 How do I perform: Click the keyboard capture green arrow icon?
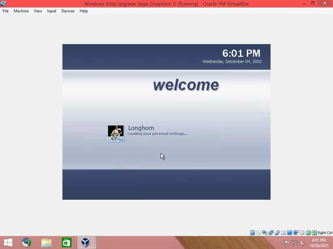(x=314, y=233)
